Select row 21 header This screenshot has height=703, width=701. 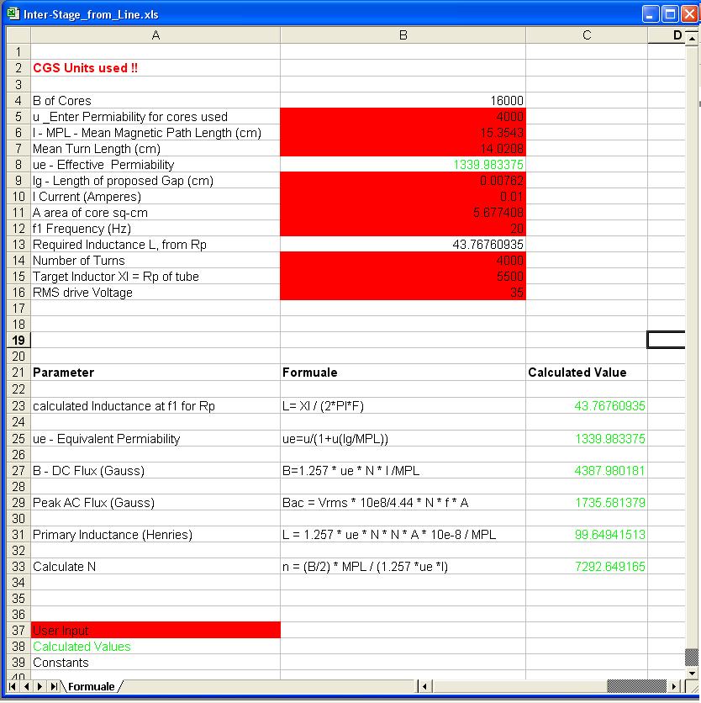point(18,373)
